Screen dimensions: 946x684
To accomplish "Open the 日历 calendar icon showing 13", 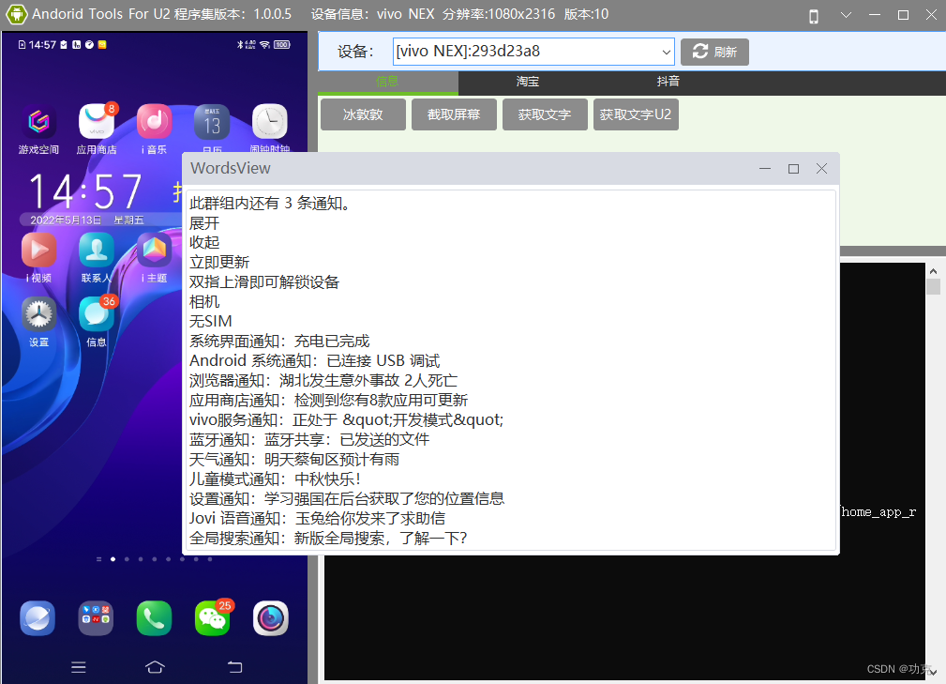I will [x=211, y=122].
